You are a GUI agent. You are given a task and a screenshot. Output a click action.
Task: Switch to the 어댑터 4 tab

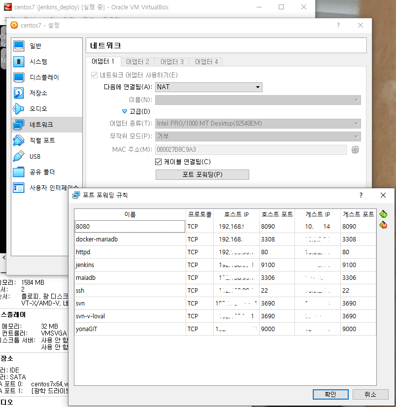coord(206,62)
